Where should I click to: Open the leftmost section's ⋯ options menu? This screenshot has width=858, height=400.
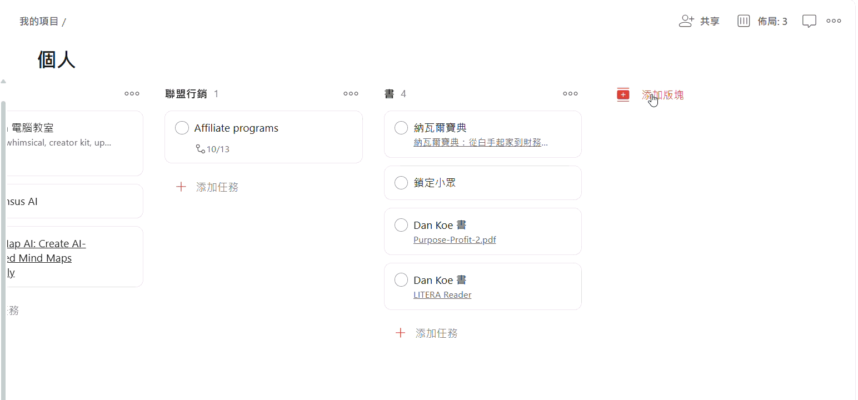coord(132,93)
